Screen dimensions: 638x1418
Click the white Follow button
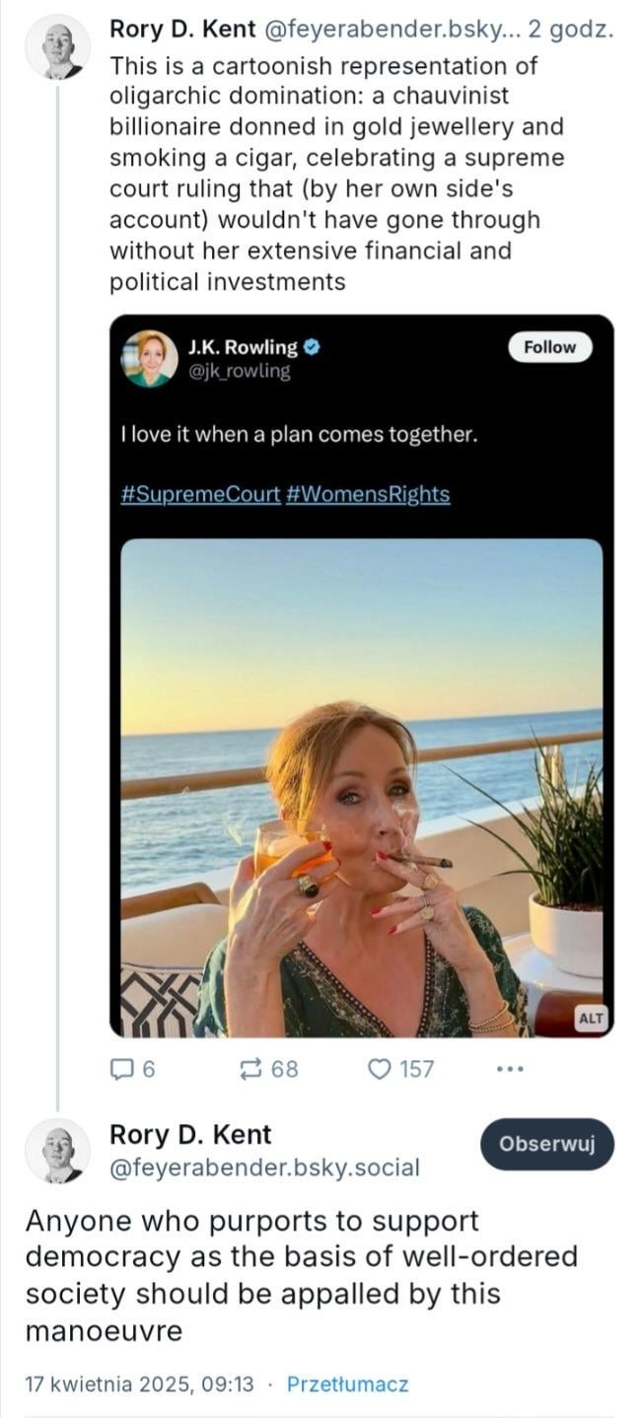(x=549, y=347)
